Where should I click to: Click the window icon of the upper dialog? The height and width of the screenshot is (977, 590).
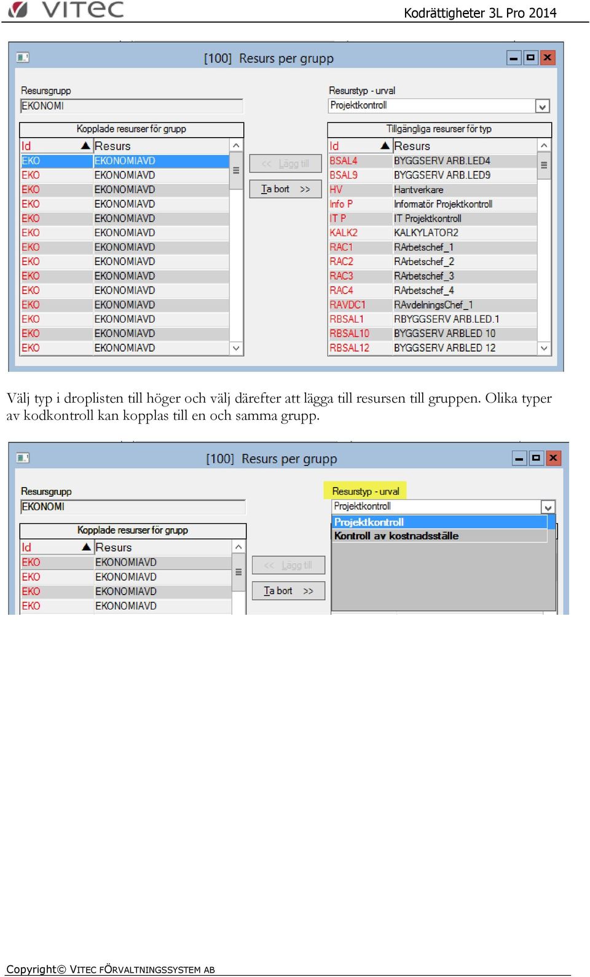point(23,57)
